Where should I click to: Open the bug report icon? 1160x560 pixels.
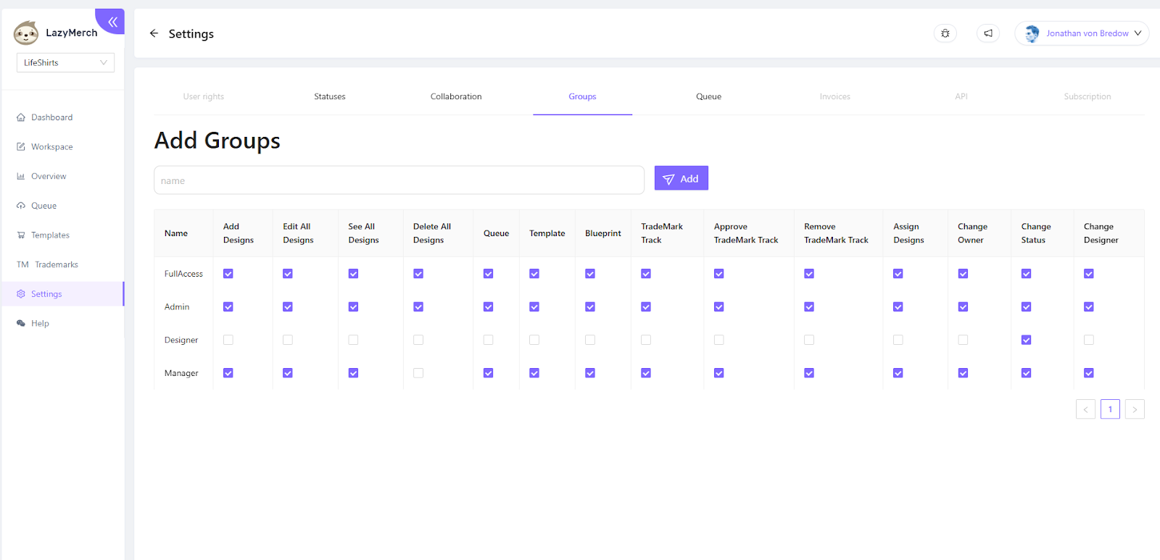tap(945, 33)
